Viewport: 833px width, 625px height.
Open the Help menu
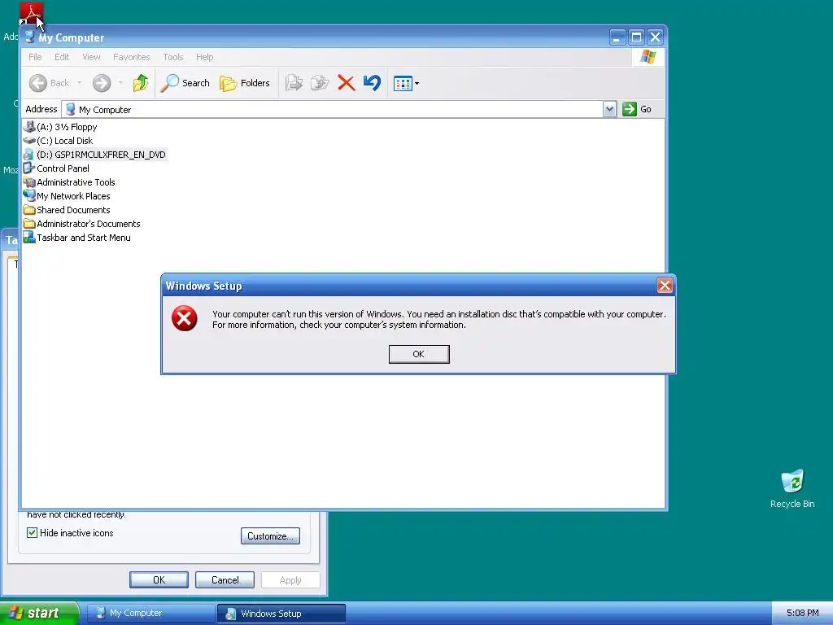point(204,57)
